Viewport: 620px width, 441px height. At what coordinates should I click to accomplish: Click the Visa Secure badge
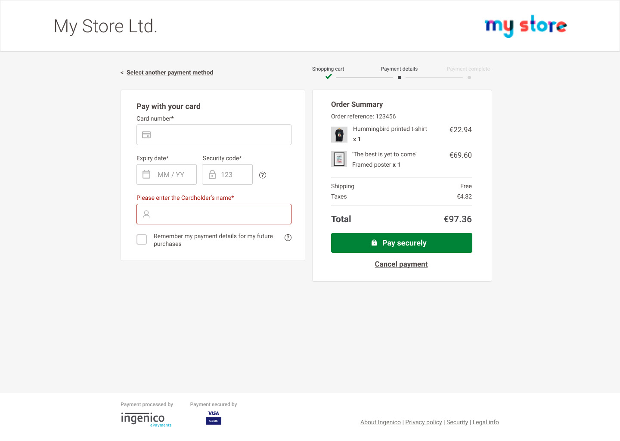214,417
